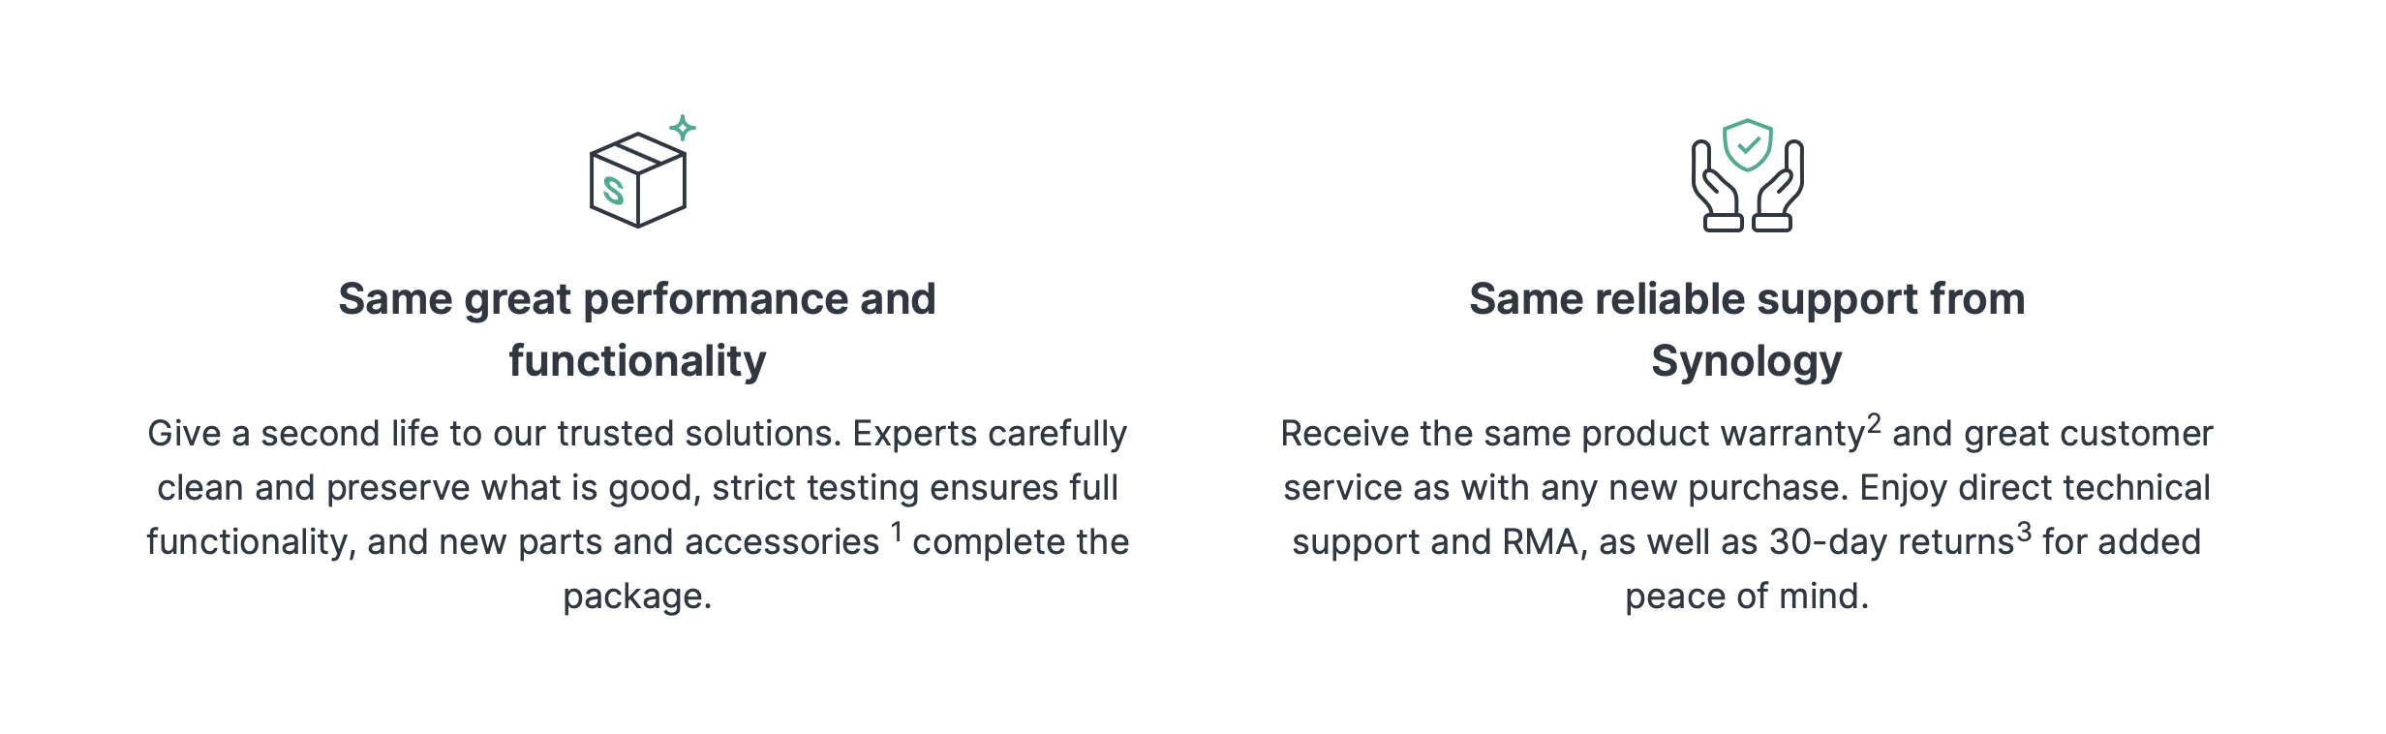Click the green S letter on box
Viewport: 2386px width, 734px height.
tap(613, 191)
